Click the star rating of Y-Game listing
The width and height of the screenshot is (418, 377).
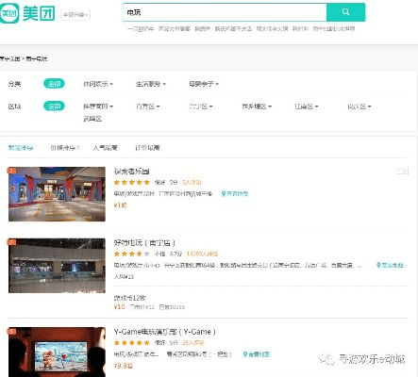click(x=132, y=342)
